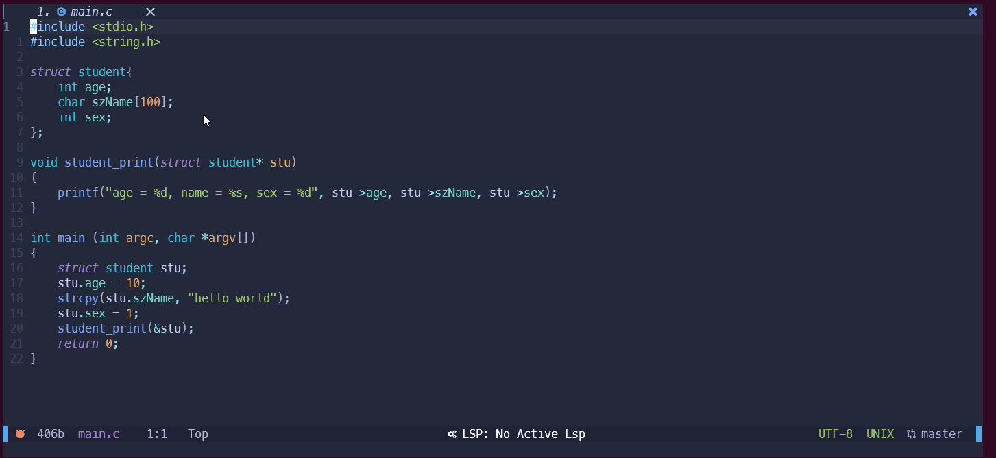Click the Top scroll position indicator
Viewport: 996px width, 458px height.
[198, 434]
